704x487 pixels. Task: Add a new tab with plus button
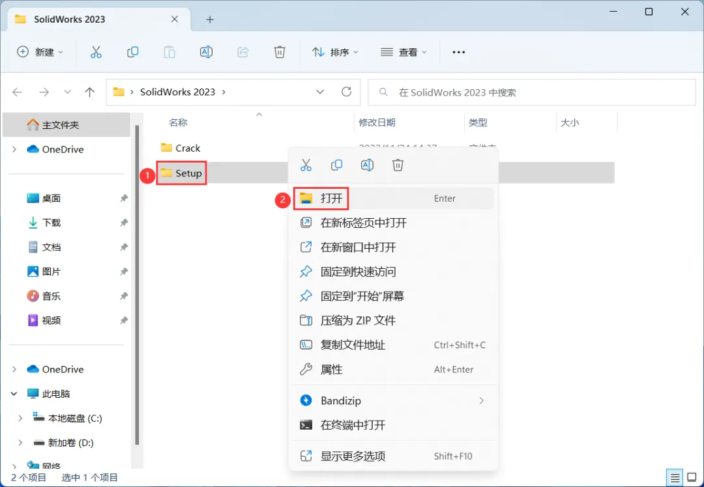point(210,20)
